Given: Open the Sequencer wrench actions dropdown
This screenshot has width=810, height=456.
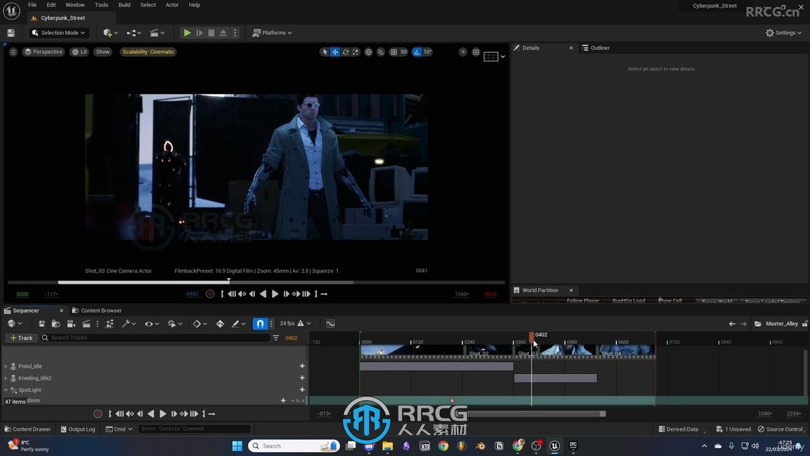Looking at the screenshot, I should tap(129, 324).
